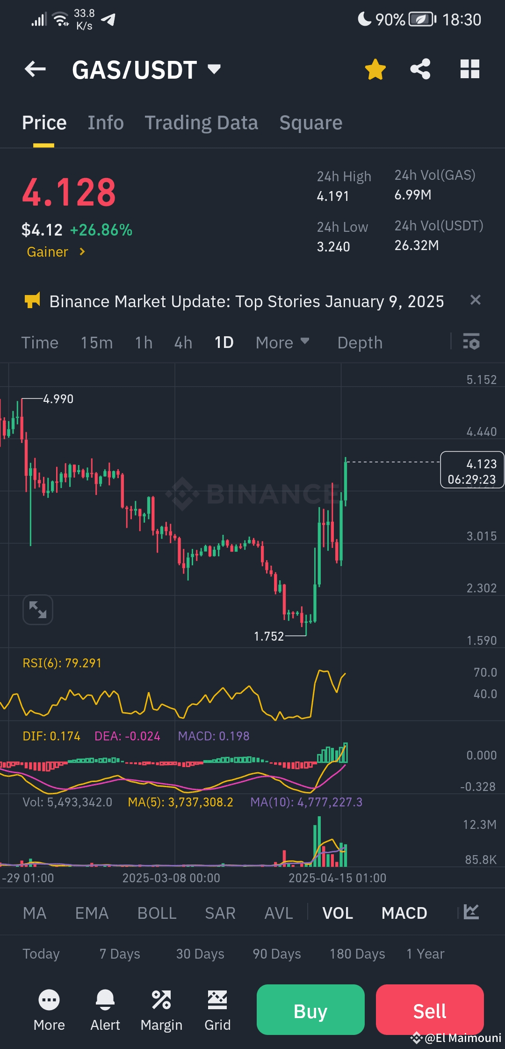Dismiss the market update banner
The width and height of the screenshot is (505, 1049).
coord(475,300)
